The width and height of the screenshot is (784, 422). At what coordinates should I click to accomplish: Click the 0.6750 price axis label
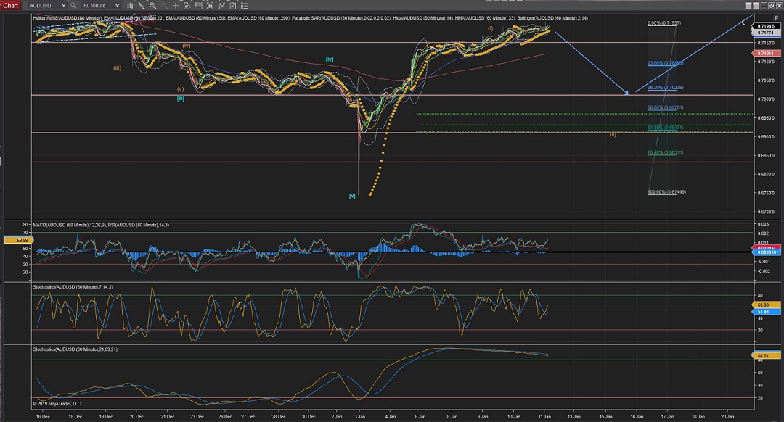pos(766,194)
